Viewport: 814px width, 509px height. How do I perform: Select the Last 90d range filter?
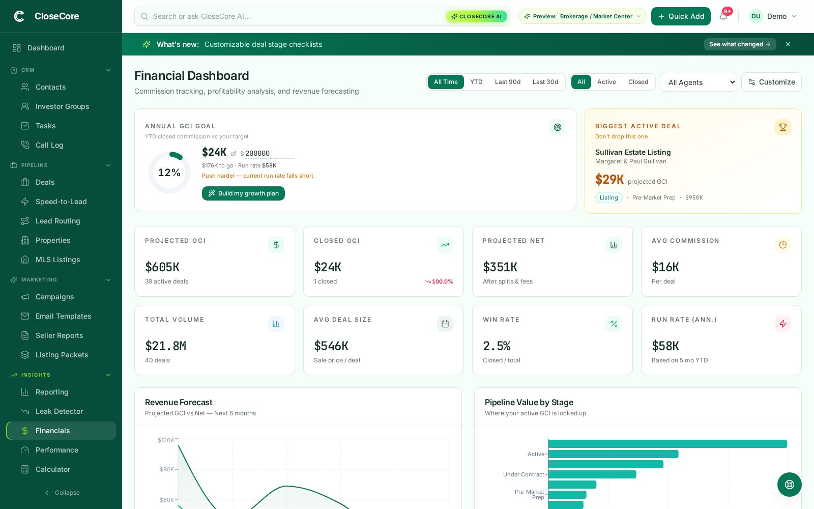point(508,82)
